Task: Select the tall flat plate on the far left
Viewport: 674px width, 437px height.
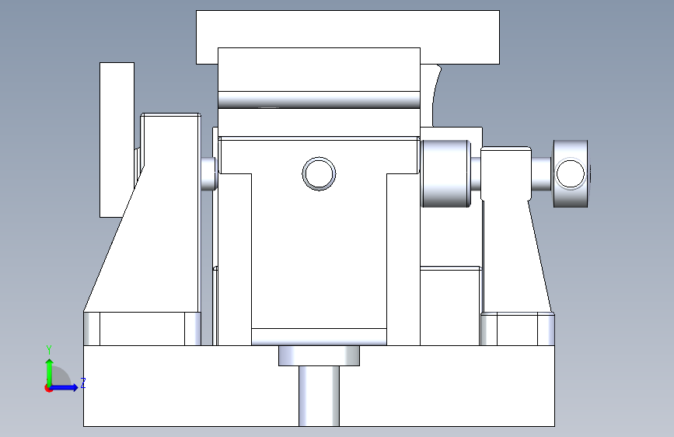Action: pyautogui.click(x=117, y=139)
